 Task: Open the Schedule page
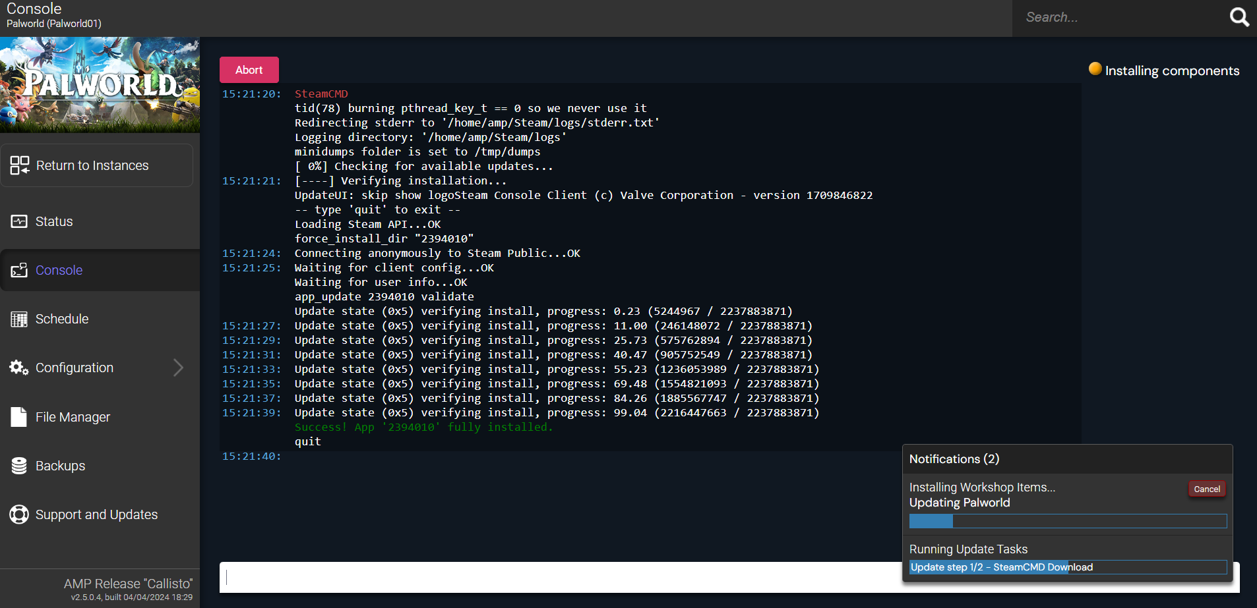click(x=100, y=319)
